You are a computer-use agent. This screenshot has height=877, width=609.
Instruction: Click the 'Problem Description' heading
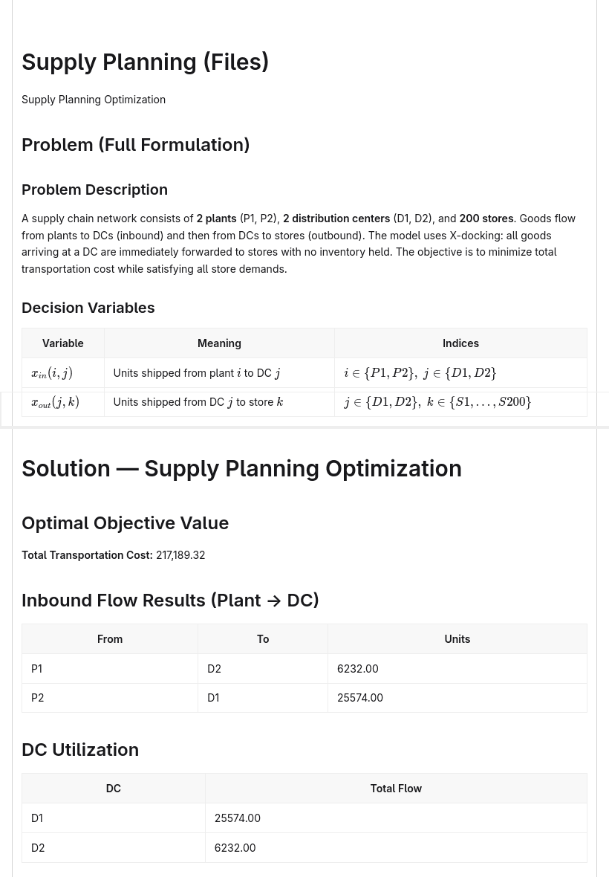tap(94, 190)
